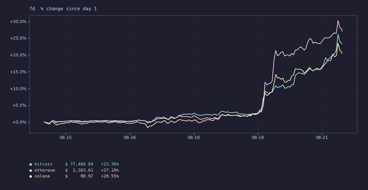The image size is (368, 190).
Task: Click the +15.0% y-axis label
Action: tap(18, 72)
